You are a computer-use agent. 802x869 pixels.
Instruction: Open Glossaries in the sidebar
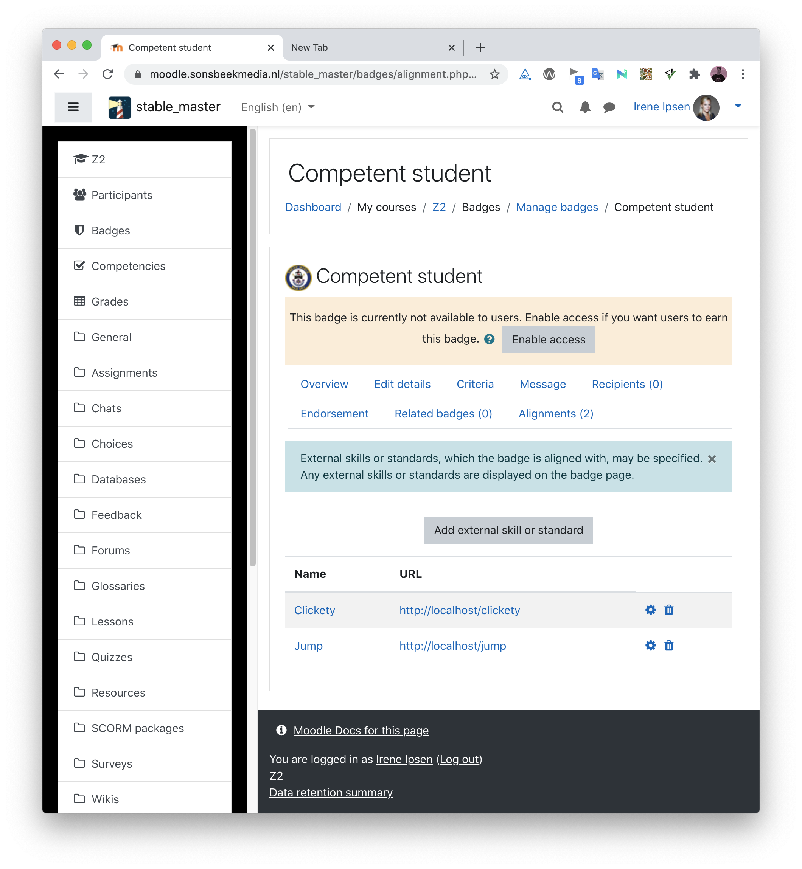pyautogui.click(x=144, y=586)
